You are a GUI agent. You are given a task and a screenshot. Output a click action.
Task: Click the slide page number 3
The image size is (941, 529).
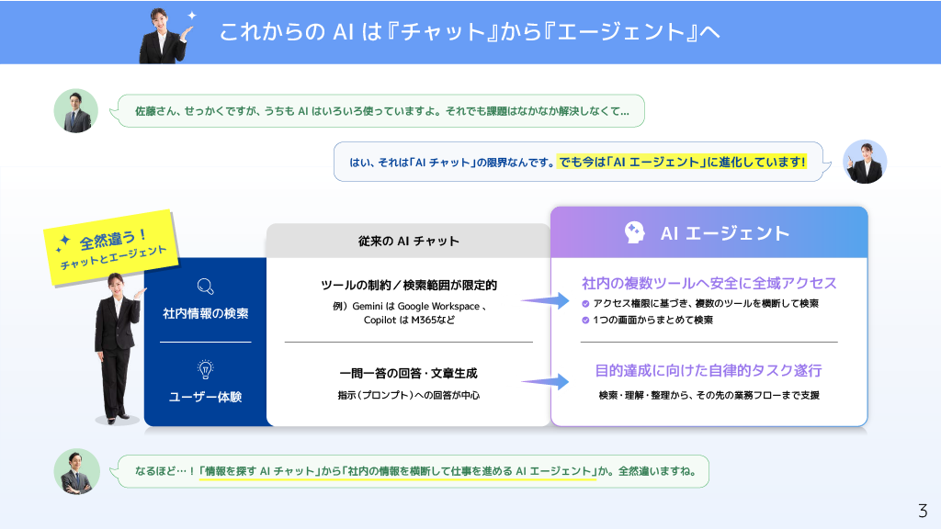923,511
